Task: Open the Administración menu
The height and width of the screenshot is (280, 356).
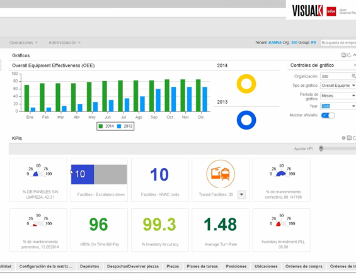Action: click(x=64, y=43)
